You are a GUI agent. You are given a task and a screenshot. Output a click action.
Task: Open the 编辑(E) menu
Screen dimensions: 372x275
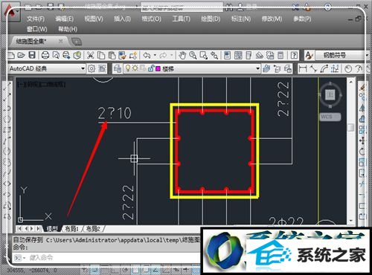[64, 19]
